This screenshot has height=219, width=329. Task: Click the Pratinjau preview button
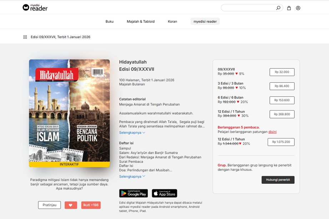pos(50,205)
